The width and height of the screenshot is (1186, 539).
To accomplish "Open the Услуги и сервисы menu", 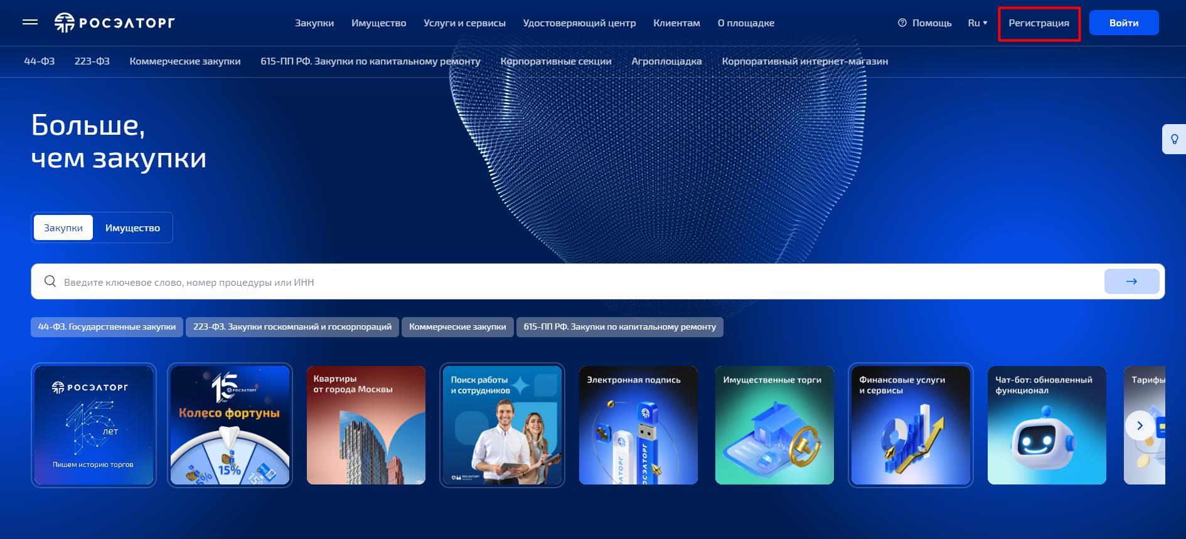I will (464, 23).
